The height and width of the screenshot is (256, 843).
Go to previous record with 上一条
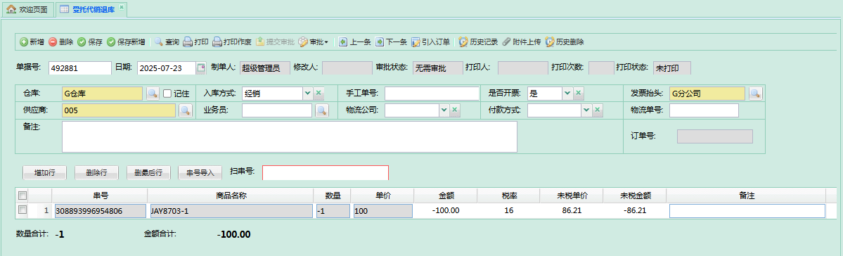(355, 42)
